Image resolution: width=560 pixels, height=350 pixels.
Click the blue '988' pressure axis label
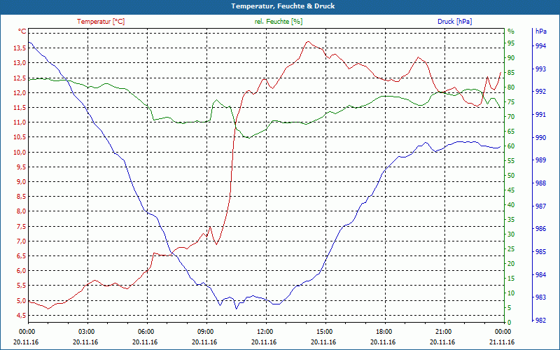point(541,183)
